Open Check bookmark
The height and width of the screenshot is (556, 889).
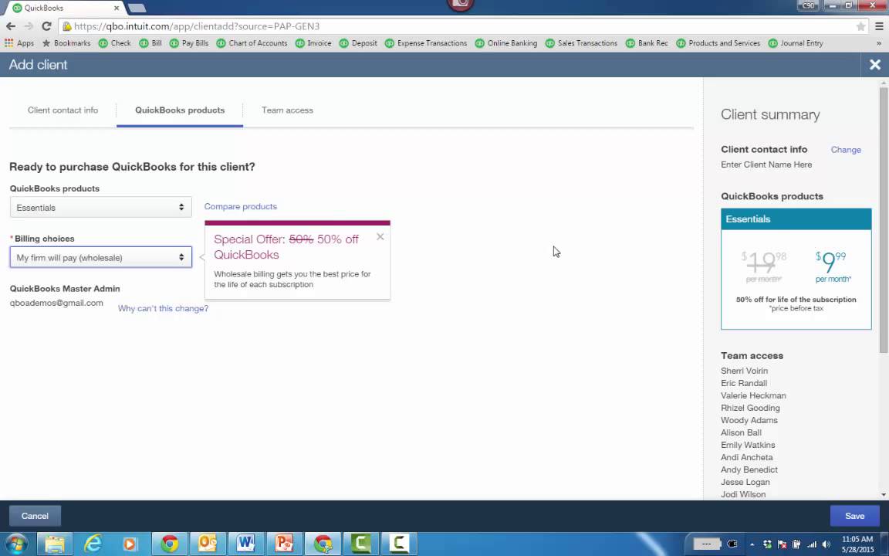coord(114,43)
